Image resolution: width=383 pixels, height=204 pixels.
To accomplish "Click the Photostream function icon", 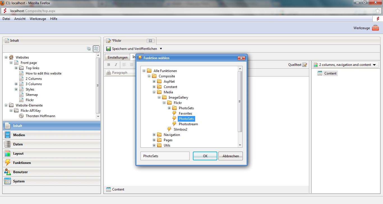I will [174, 124].
